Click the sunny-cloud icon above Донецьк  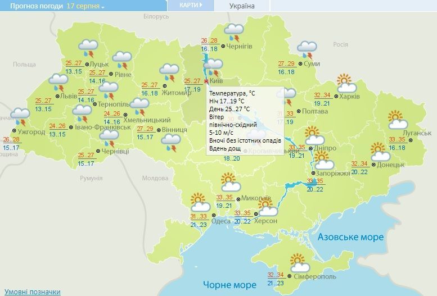(x=380, y=152)
